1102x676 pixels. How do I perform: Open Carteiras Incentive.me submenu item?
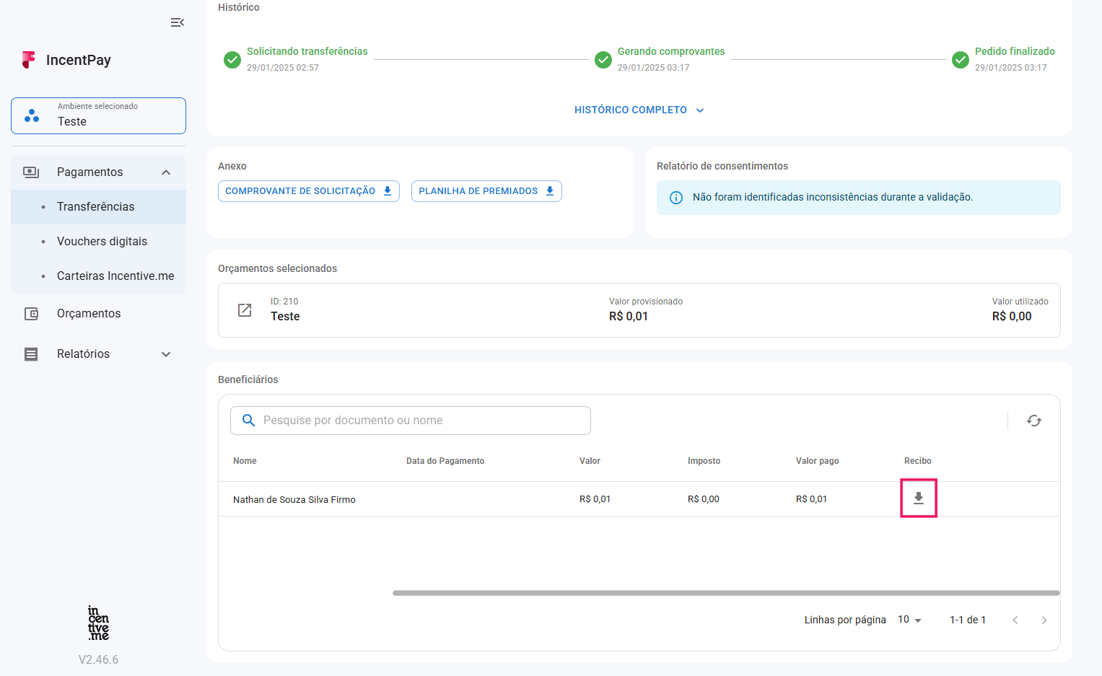coord(98,276)
